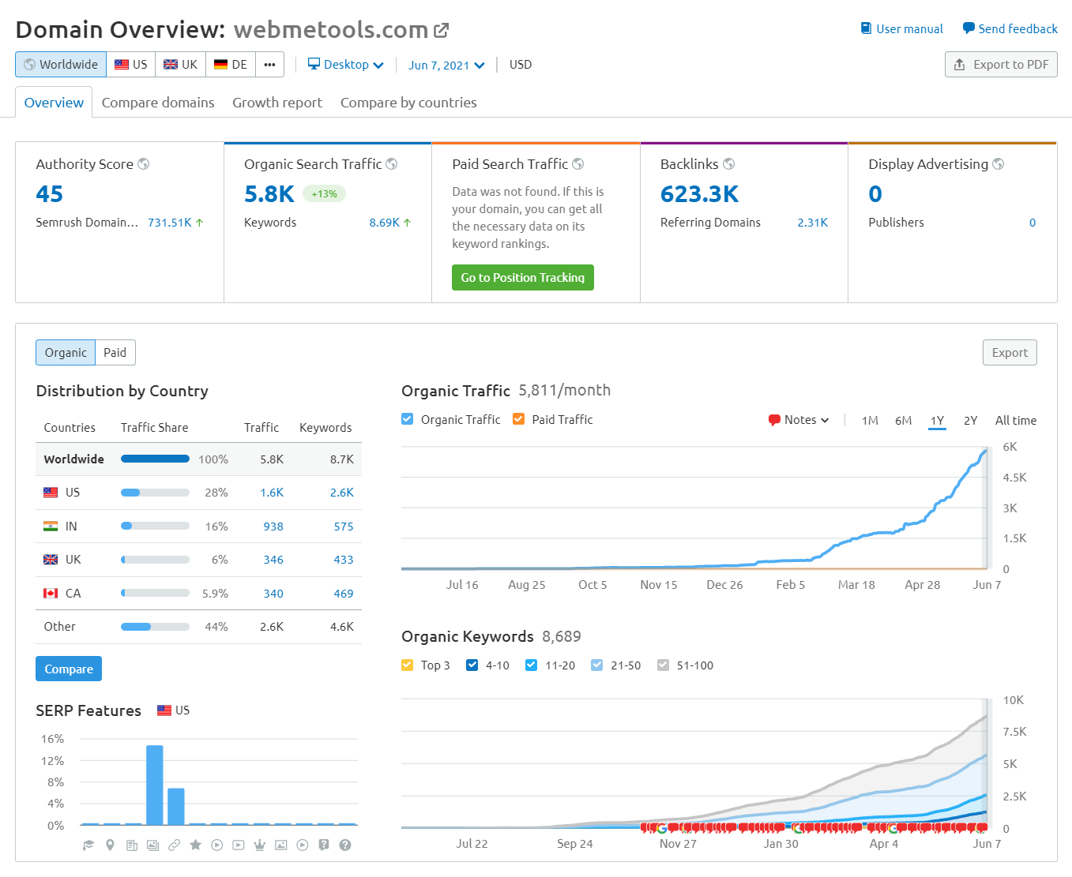Image resolution: width=1072 pixels, height=877 pixels.
Task: Click the Canada flag in countries table
Action: pos(51,594)
